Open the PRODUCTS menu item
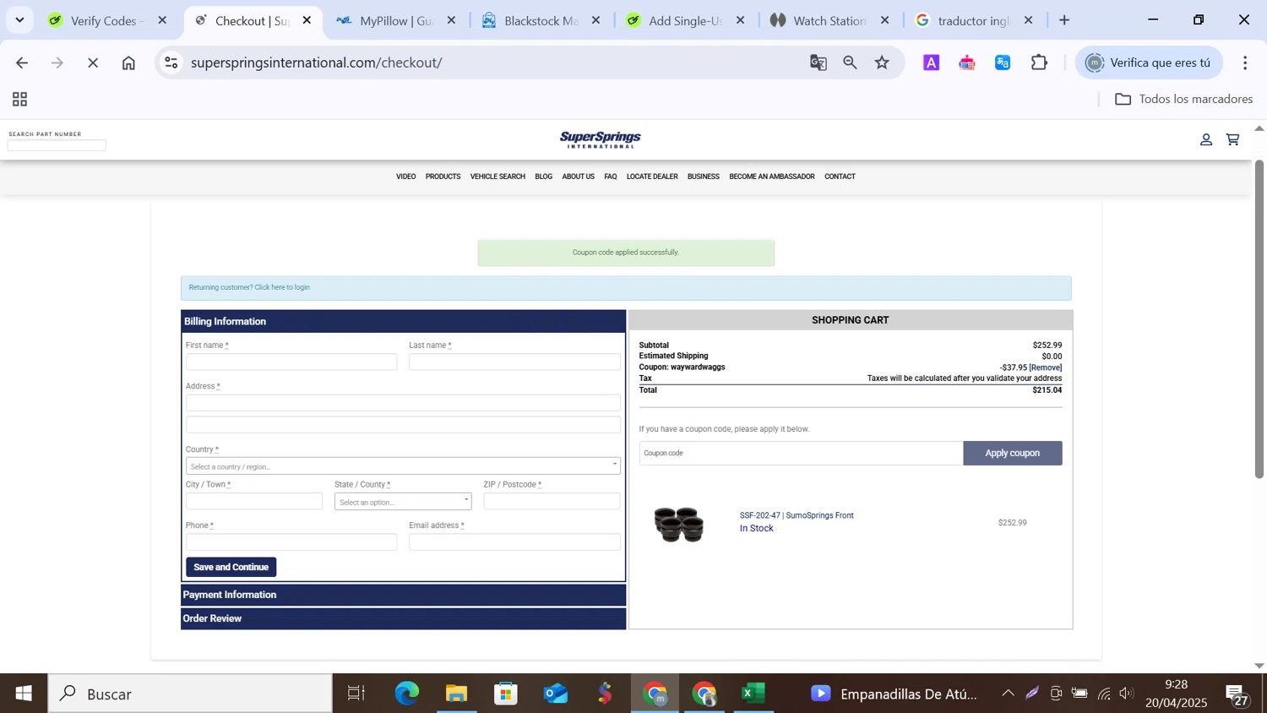Screen dimensions: 1267x713 click(x=443, y=177)
